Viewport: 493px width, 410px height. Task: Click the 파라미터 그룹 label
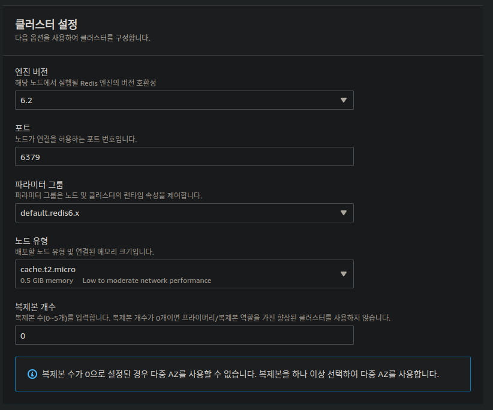[40, 185]
